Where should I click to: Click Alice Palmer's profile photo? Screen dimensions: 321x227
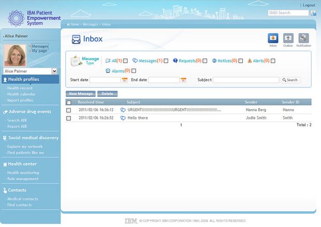(x=15, y=55)
